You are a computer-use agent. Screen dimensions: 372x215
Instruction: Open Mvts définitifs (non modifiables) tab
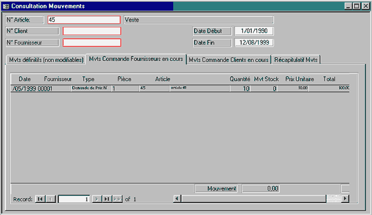tap(46, 60)
